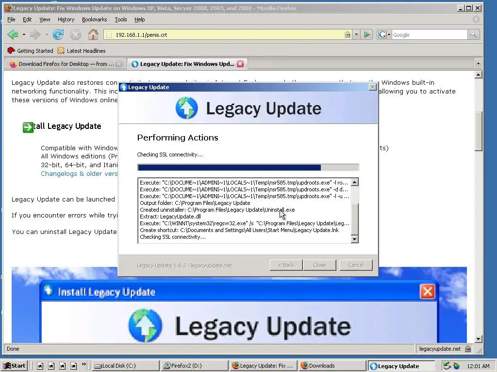Click the search magnifier button
The width and height of the screenshot is (497, 372).
[473, 34]
